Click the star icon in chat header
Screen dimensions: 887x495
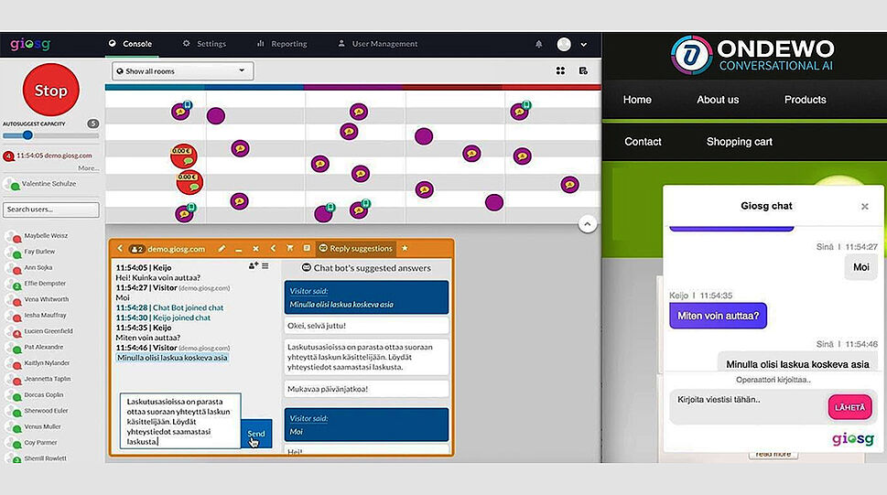[405, 248]
